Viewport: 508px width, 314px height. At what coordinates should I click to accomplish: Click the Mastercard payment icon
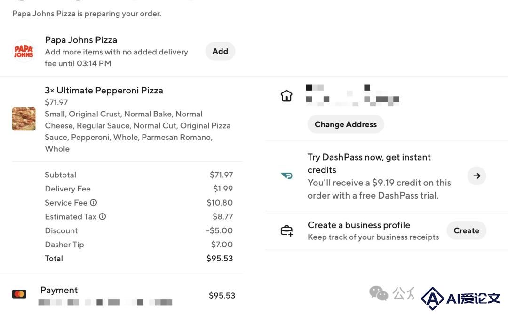click(19, 294)
